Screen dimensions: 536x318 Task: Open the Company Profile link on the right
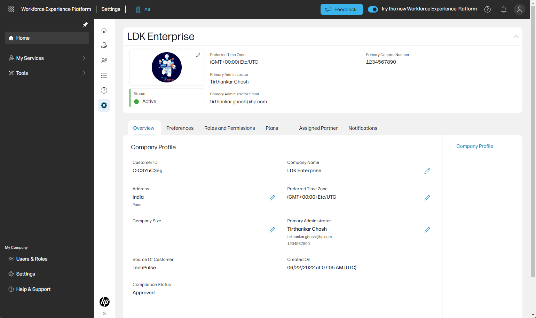click(475, 146)
